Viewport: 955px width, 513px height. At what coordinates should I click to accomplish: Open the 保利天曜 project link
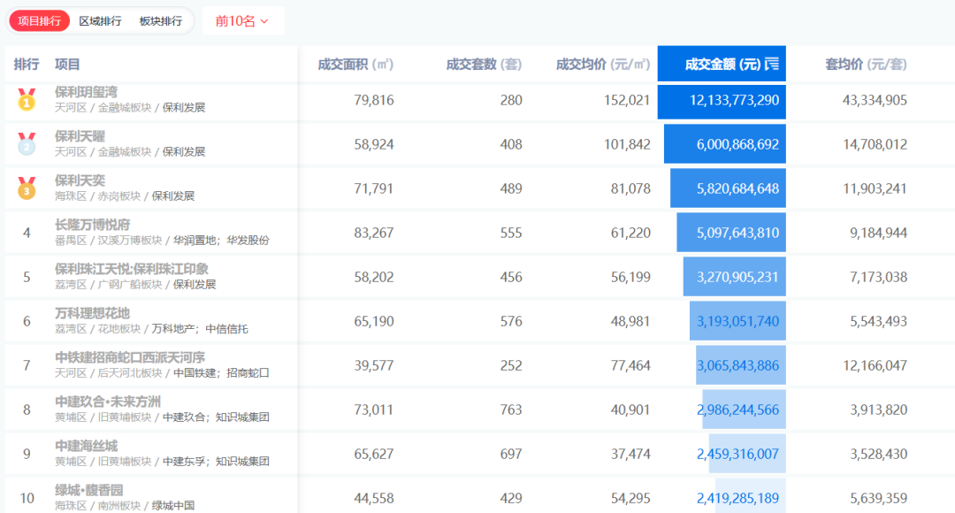point(80,136)
